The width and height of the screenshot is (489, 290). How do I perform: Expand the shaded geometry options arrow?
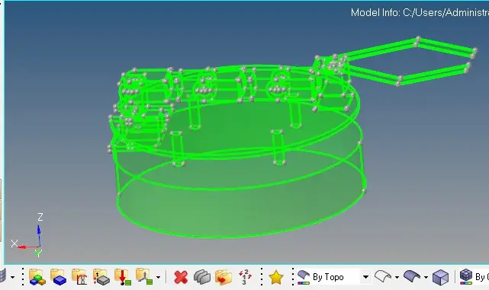coord(426,277)
